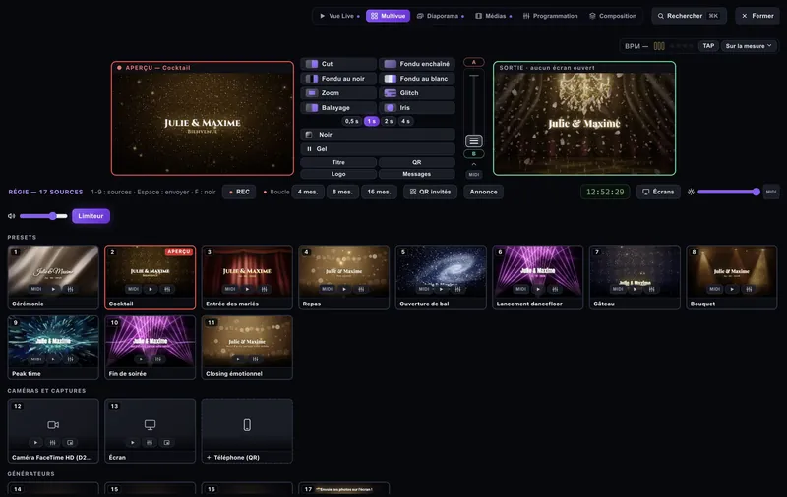Click the Rechercher search field
This screenshot has height=497, width=787.
(689, 16)
